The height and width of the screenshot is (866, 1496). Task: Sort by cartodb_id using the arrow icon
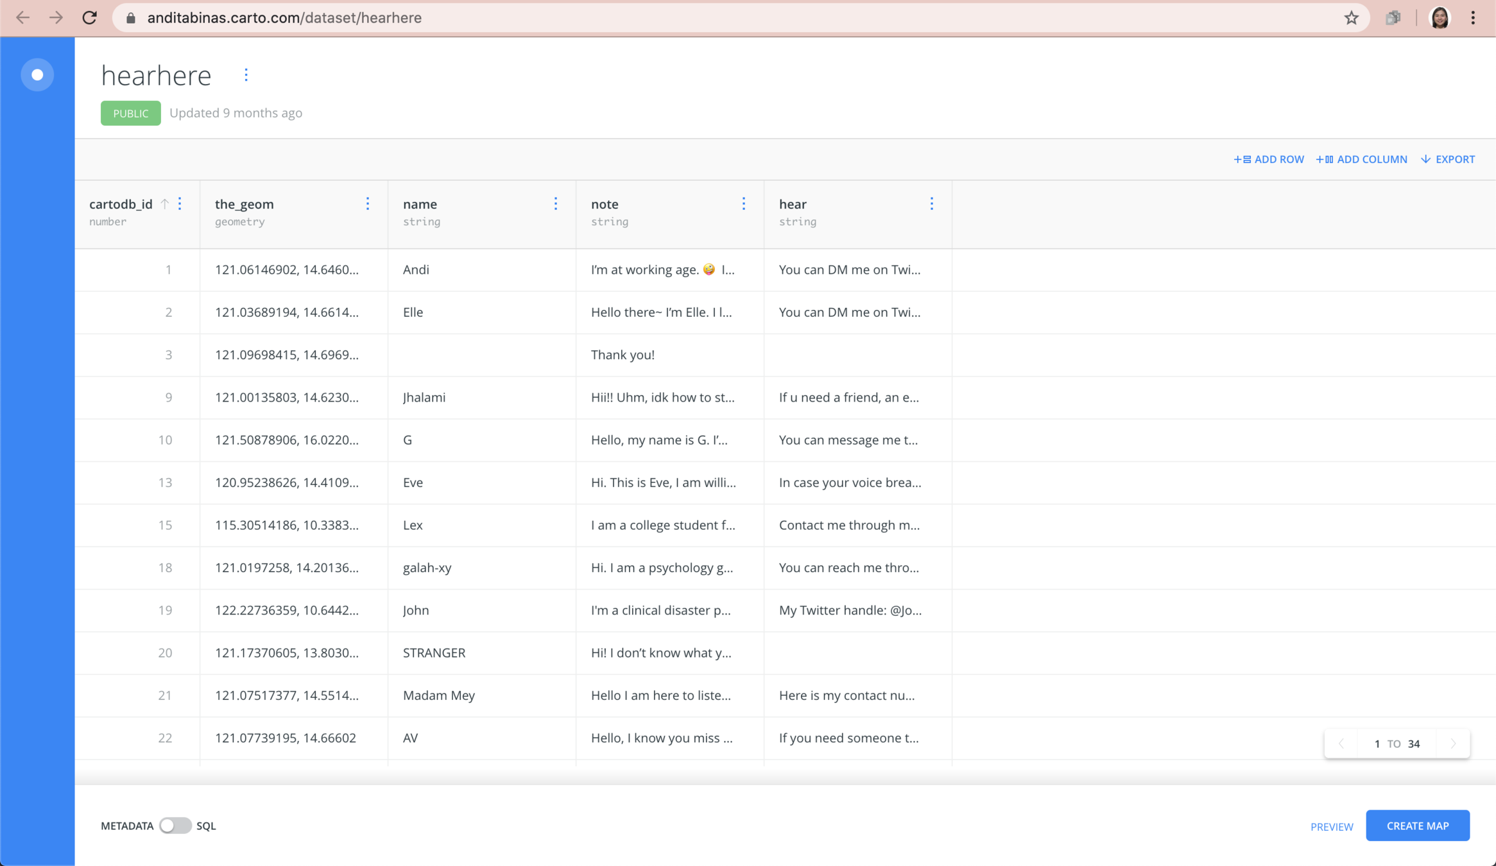(x=165, y=204)
